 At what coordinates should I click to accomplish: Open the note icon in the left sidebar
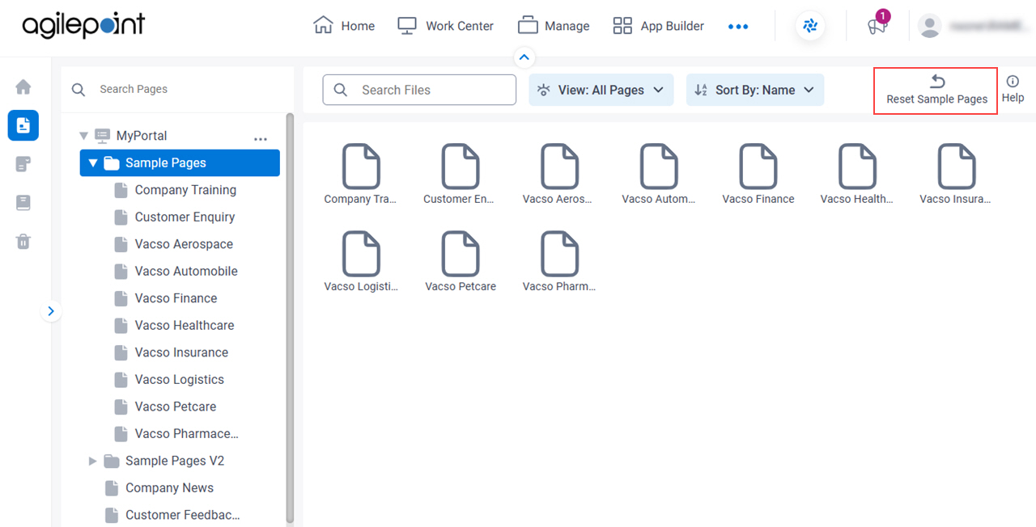coord(23,164)
